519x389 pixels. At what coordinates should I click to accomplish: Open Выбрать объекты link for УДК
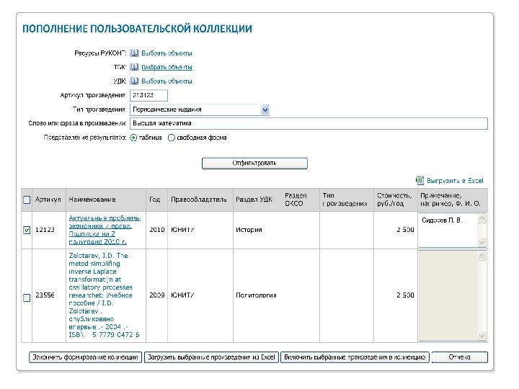167,81
